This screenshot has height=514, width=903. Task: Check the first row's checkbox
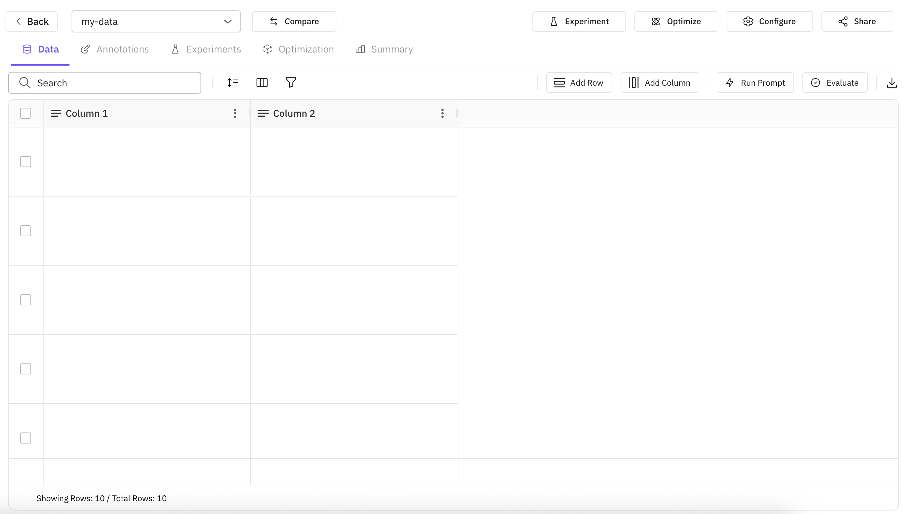pos(25,161)
